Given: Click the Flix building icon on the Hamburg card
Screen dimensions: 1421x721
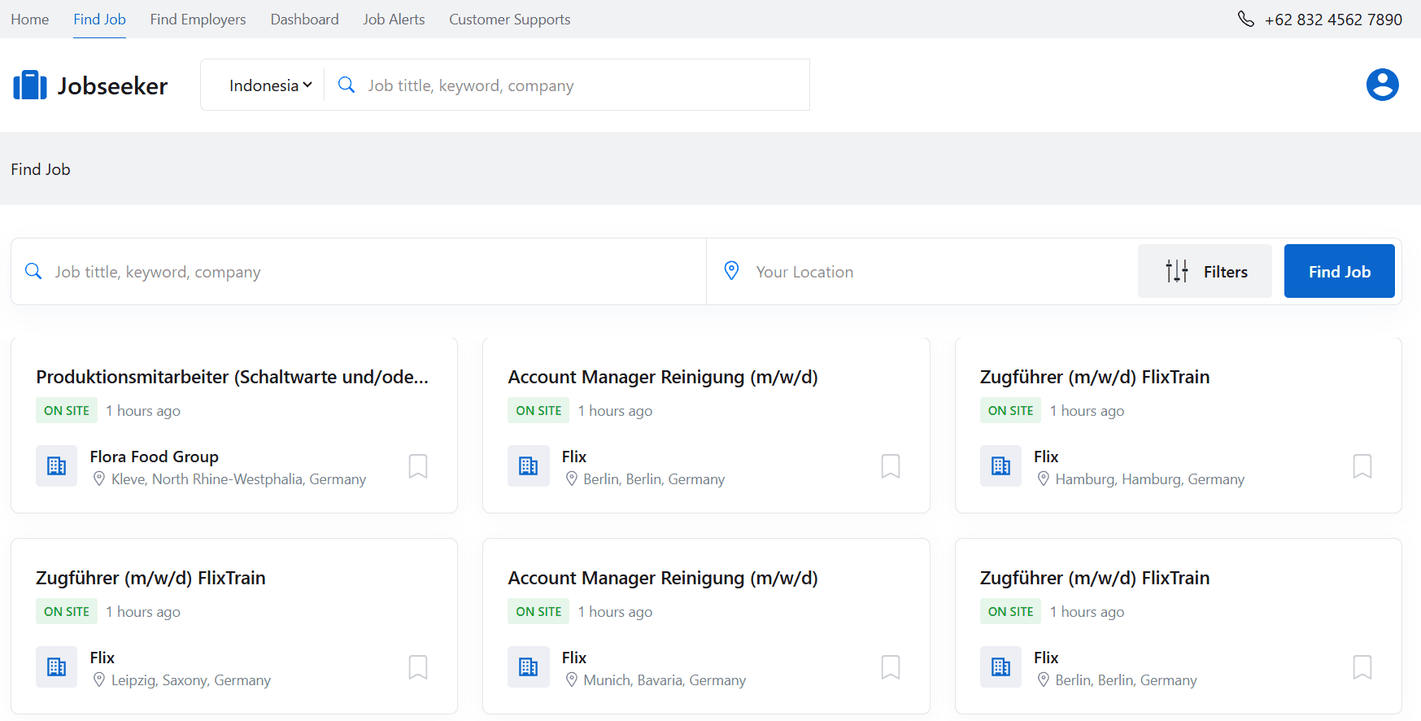Looking at the screenshot, I should tap(1001, 466).
